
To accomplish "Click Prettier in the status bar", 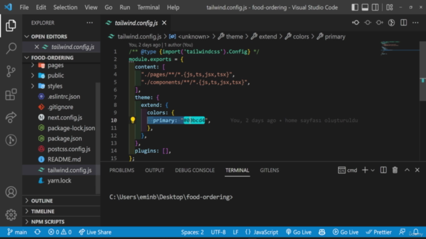I will click(379, 232).
